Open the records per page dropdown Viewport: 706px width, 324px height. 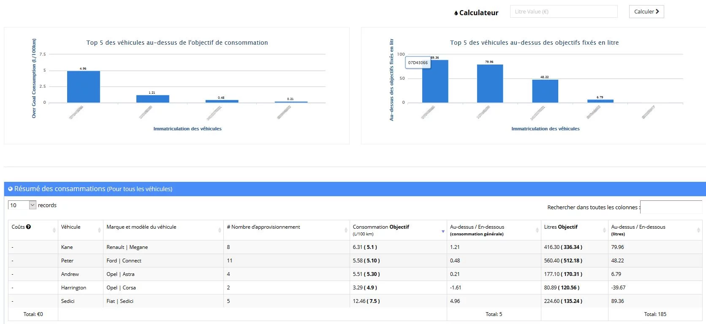(x=22, y=205)
